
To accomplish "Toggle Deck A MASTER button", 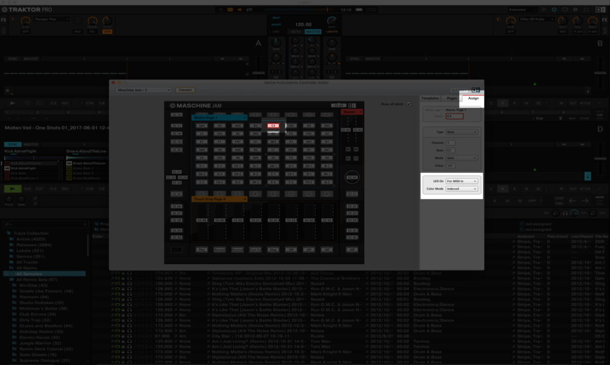I will click(31, 59).
